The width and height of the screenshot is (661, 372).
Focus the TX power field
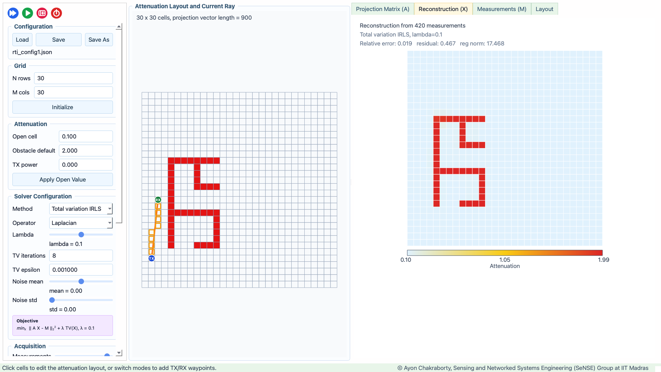[86, 165]
